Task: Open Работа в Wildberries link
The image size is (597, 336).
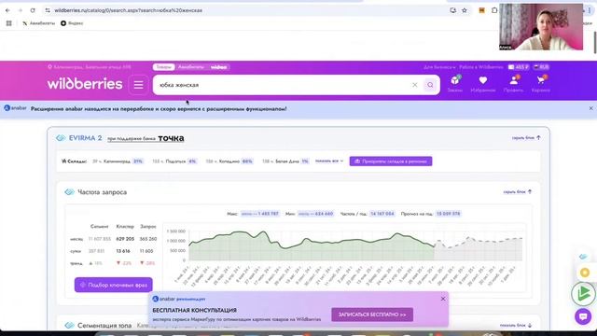Action: pos(481,67)
